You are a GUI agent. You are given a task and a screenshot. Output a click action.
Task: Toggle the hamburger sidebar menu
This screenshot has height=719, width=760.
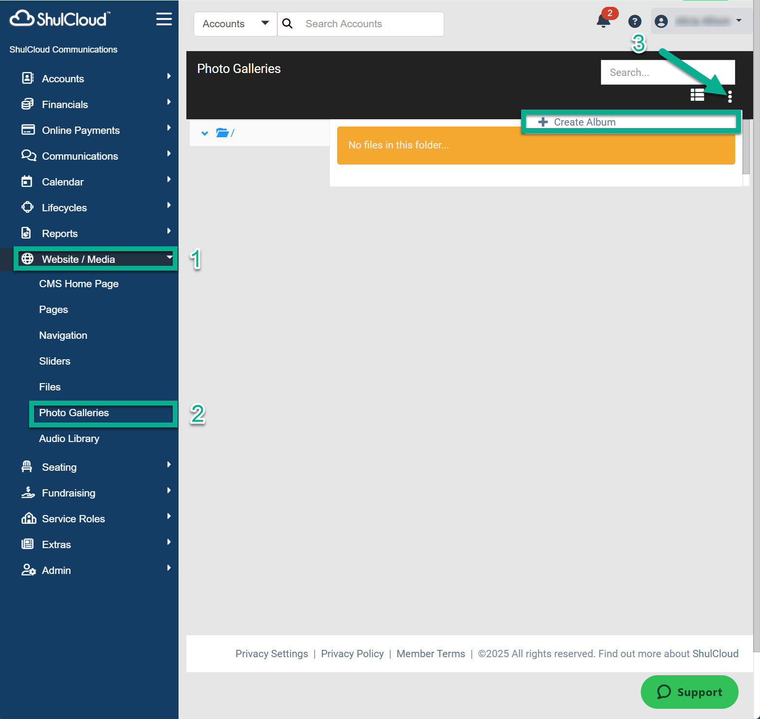pyautogui.click(x=164, y=19)
